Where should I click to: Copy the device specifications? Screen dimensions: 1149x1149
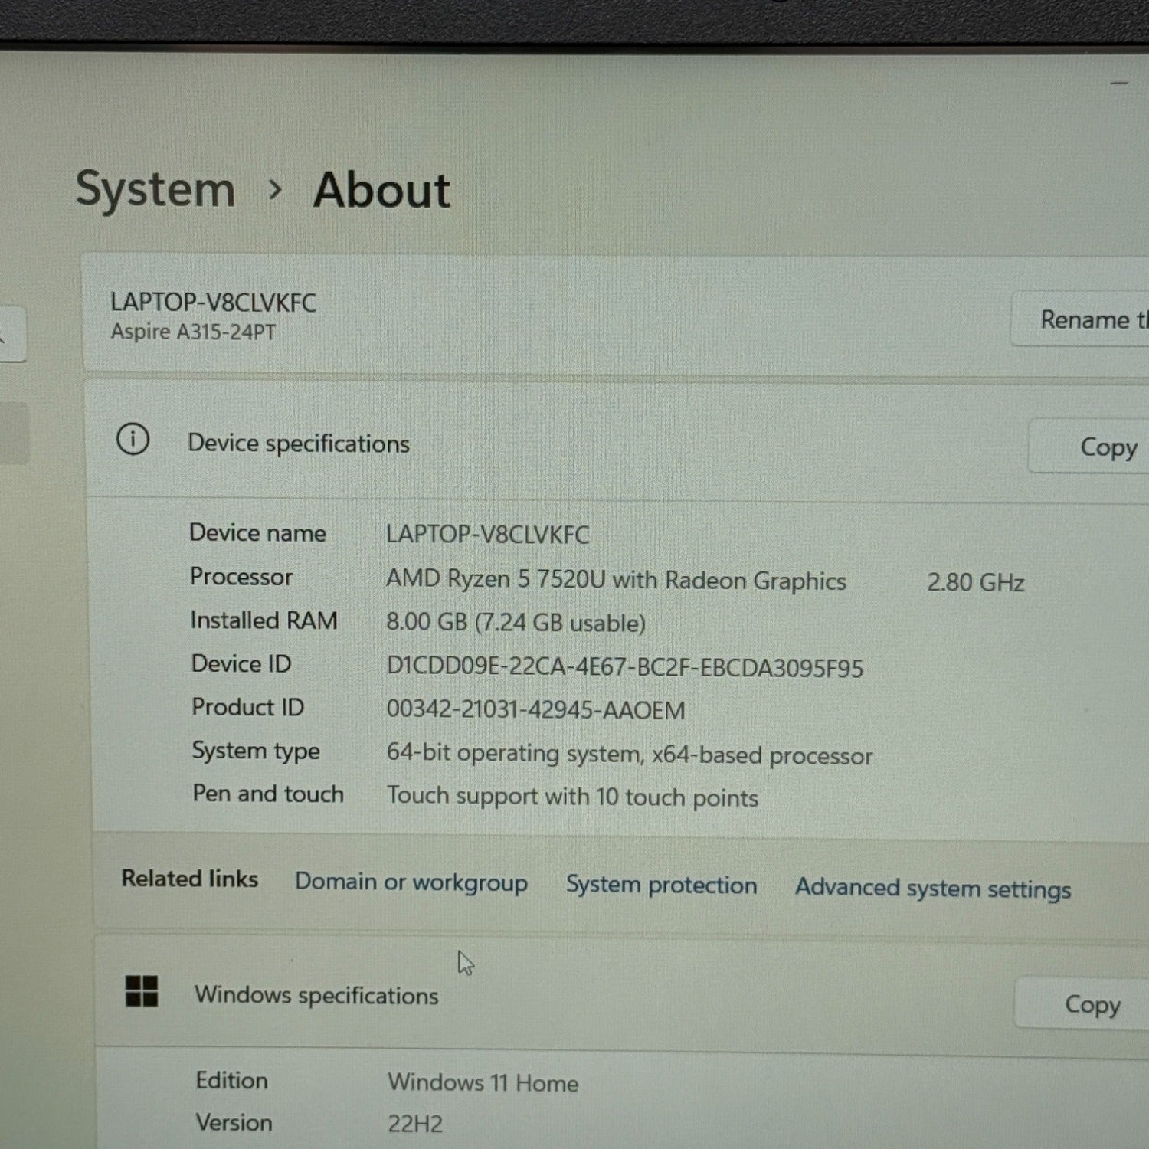(1107, 447)
